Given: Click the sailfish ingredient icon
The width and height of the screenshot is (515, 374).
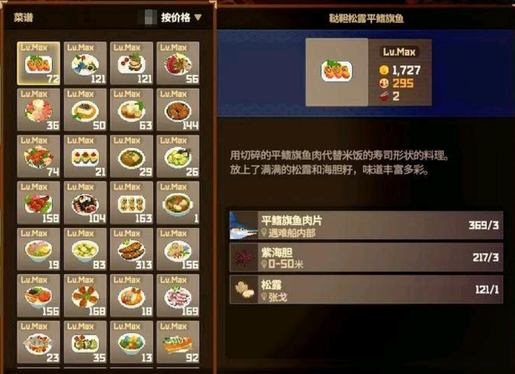Looking at the screenshot, I should coord(244,225).
